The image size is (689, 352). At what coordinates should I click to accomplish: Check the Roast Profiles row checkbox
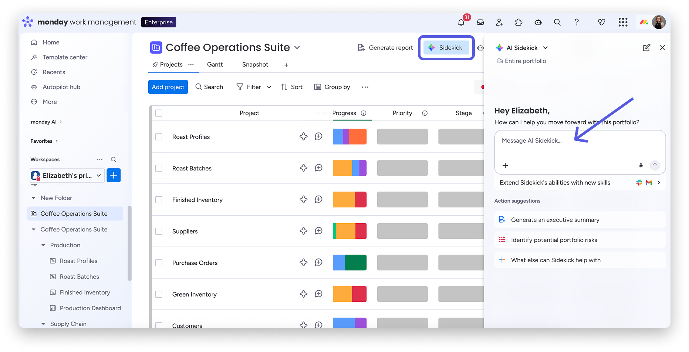click(159, 137)
